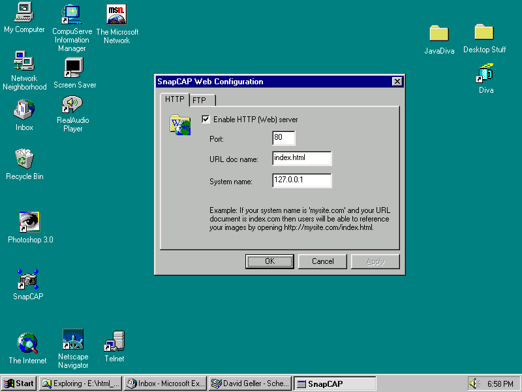Focus the URL doc name field

click(301, 159)
